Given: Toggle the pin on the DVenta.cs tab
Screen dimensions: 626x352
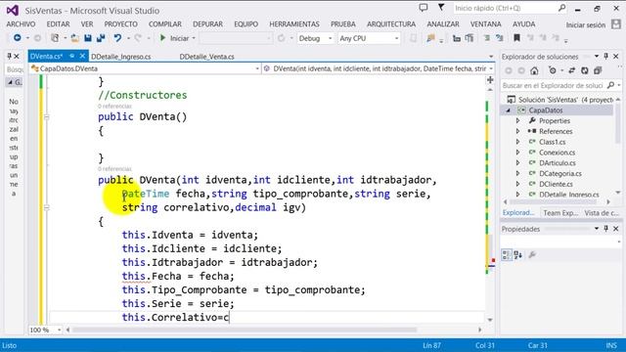Looking at the screenshot, I should point(71,57).
